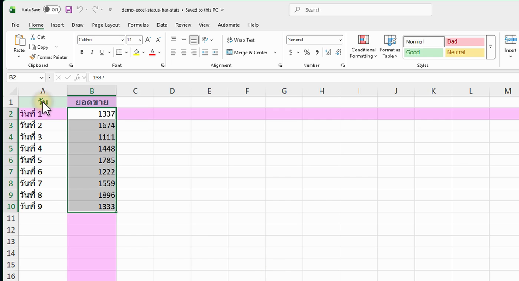Viewport: 519px width, 281px height.
Task: Expand the Paste options arrow
Action: [x=19, y=57]
